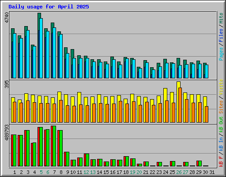Click the 'Daily usage for April 2025' title
The width and height of the screenshot is (226, 177).
[49, 7]
